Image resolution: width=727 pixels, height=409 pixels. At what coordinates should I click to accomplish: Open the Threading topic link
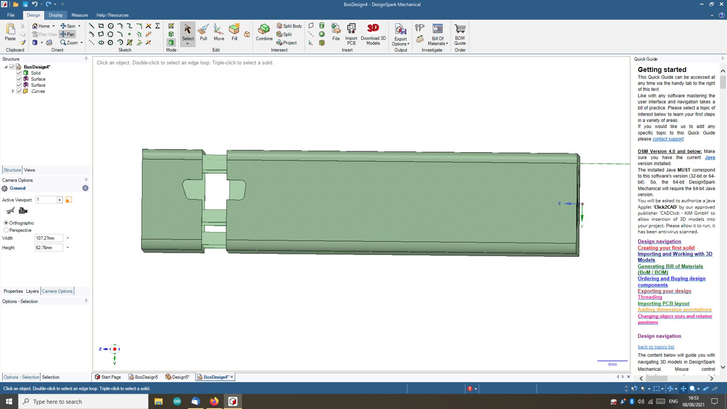pos(650,297)
